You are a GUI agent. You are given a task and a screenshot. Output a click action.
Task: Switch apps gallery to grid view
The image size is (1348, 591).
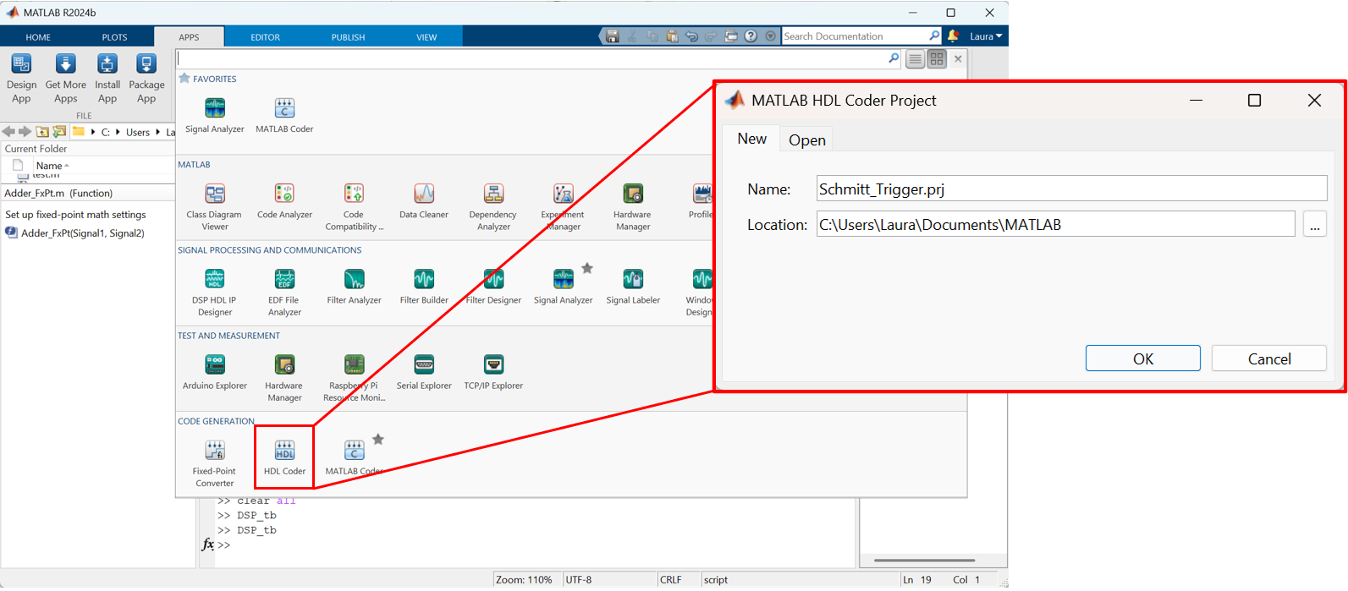coord(937,59)
